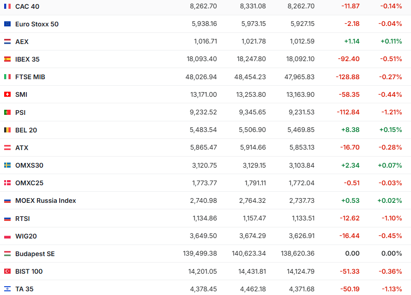This screenshot has height=295, width=411.
Task: Click the PSI percent change of -1.21%
Action: [391, 113]
